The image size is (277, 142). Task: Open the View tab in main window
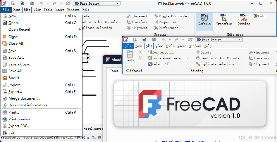coord(37,10)
